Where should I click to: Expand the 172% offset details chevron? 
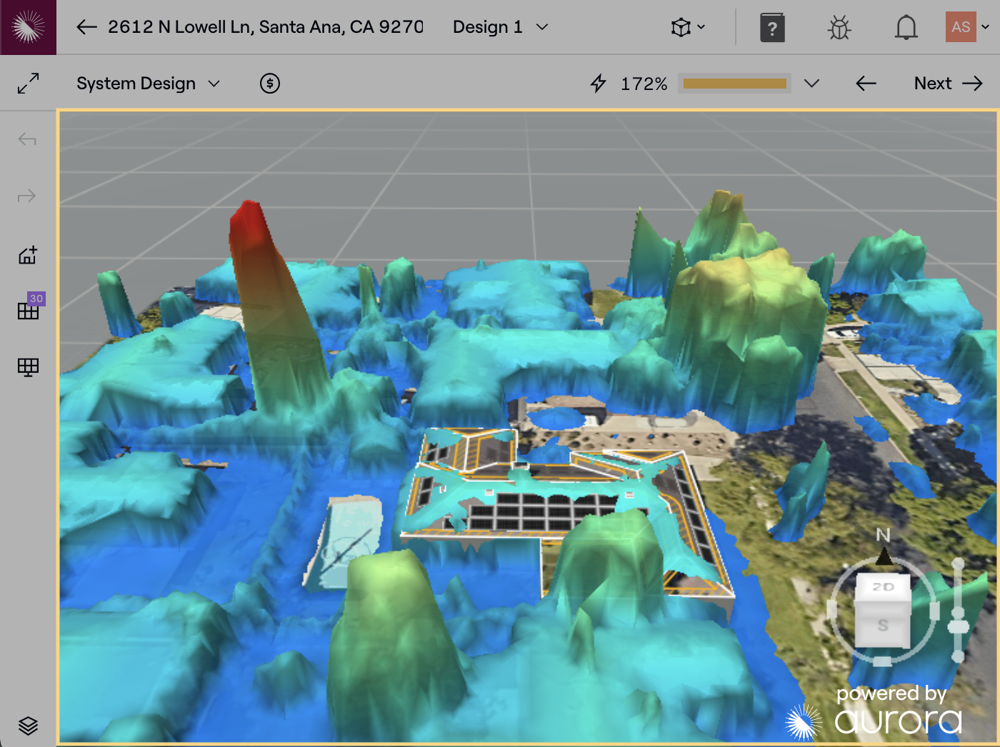(x=811, y=84)
